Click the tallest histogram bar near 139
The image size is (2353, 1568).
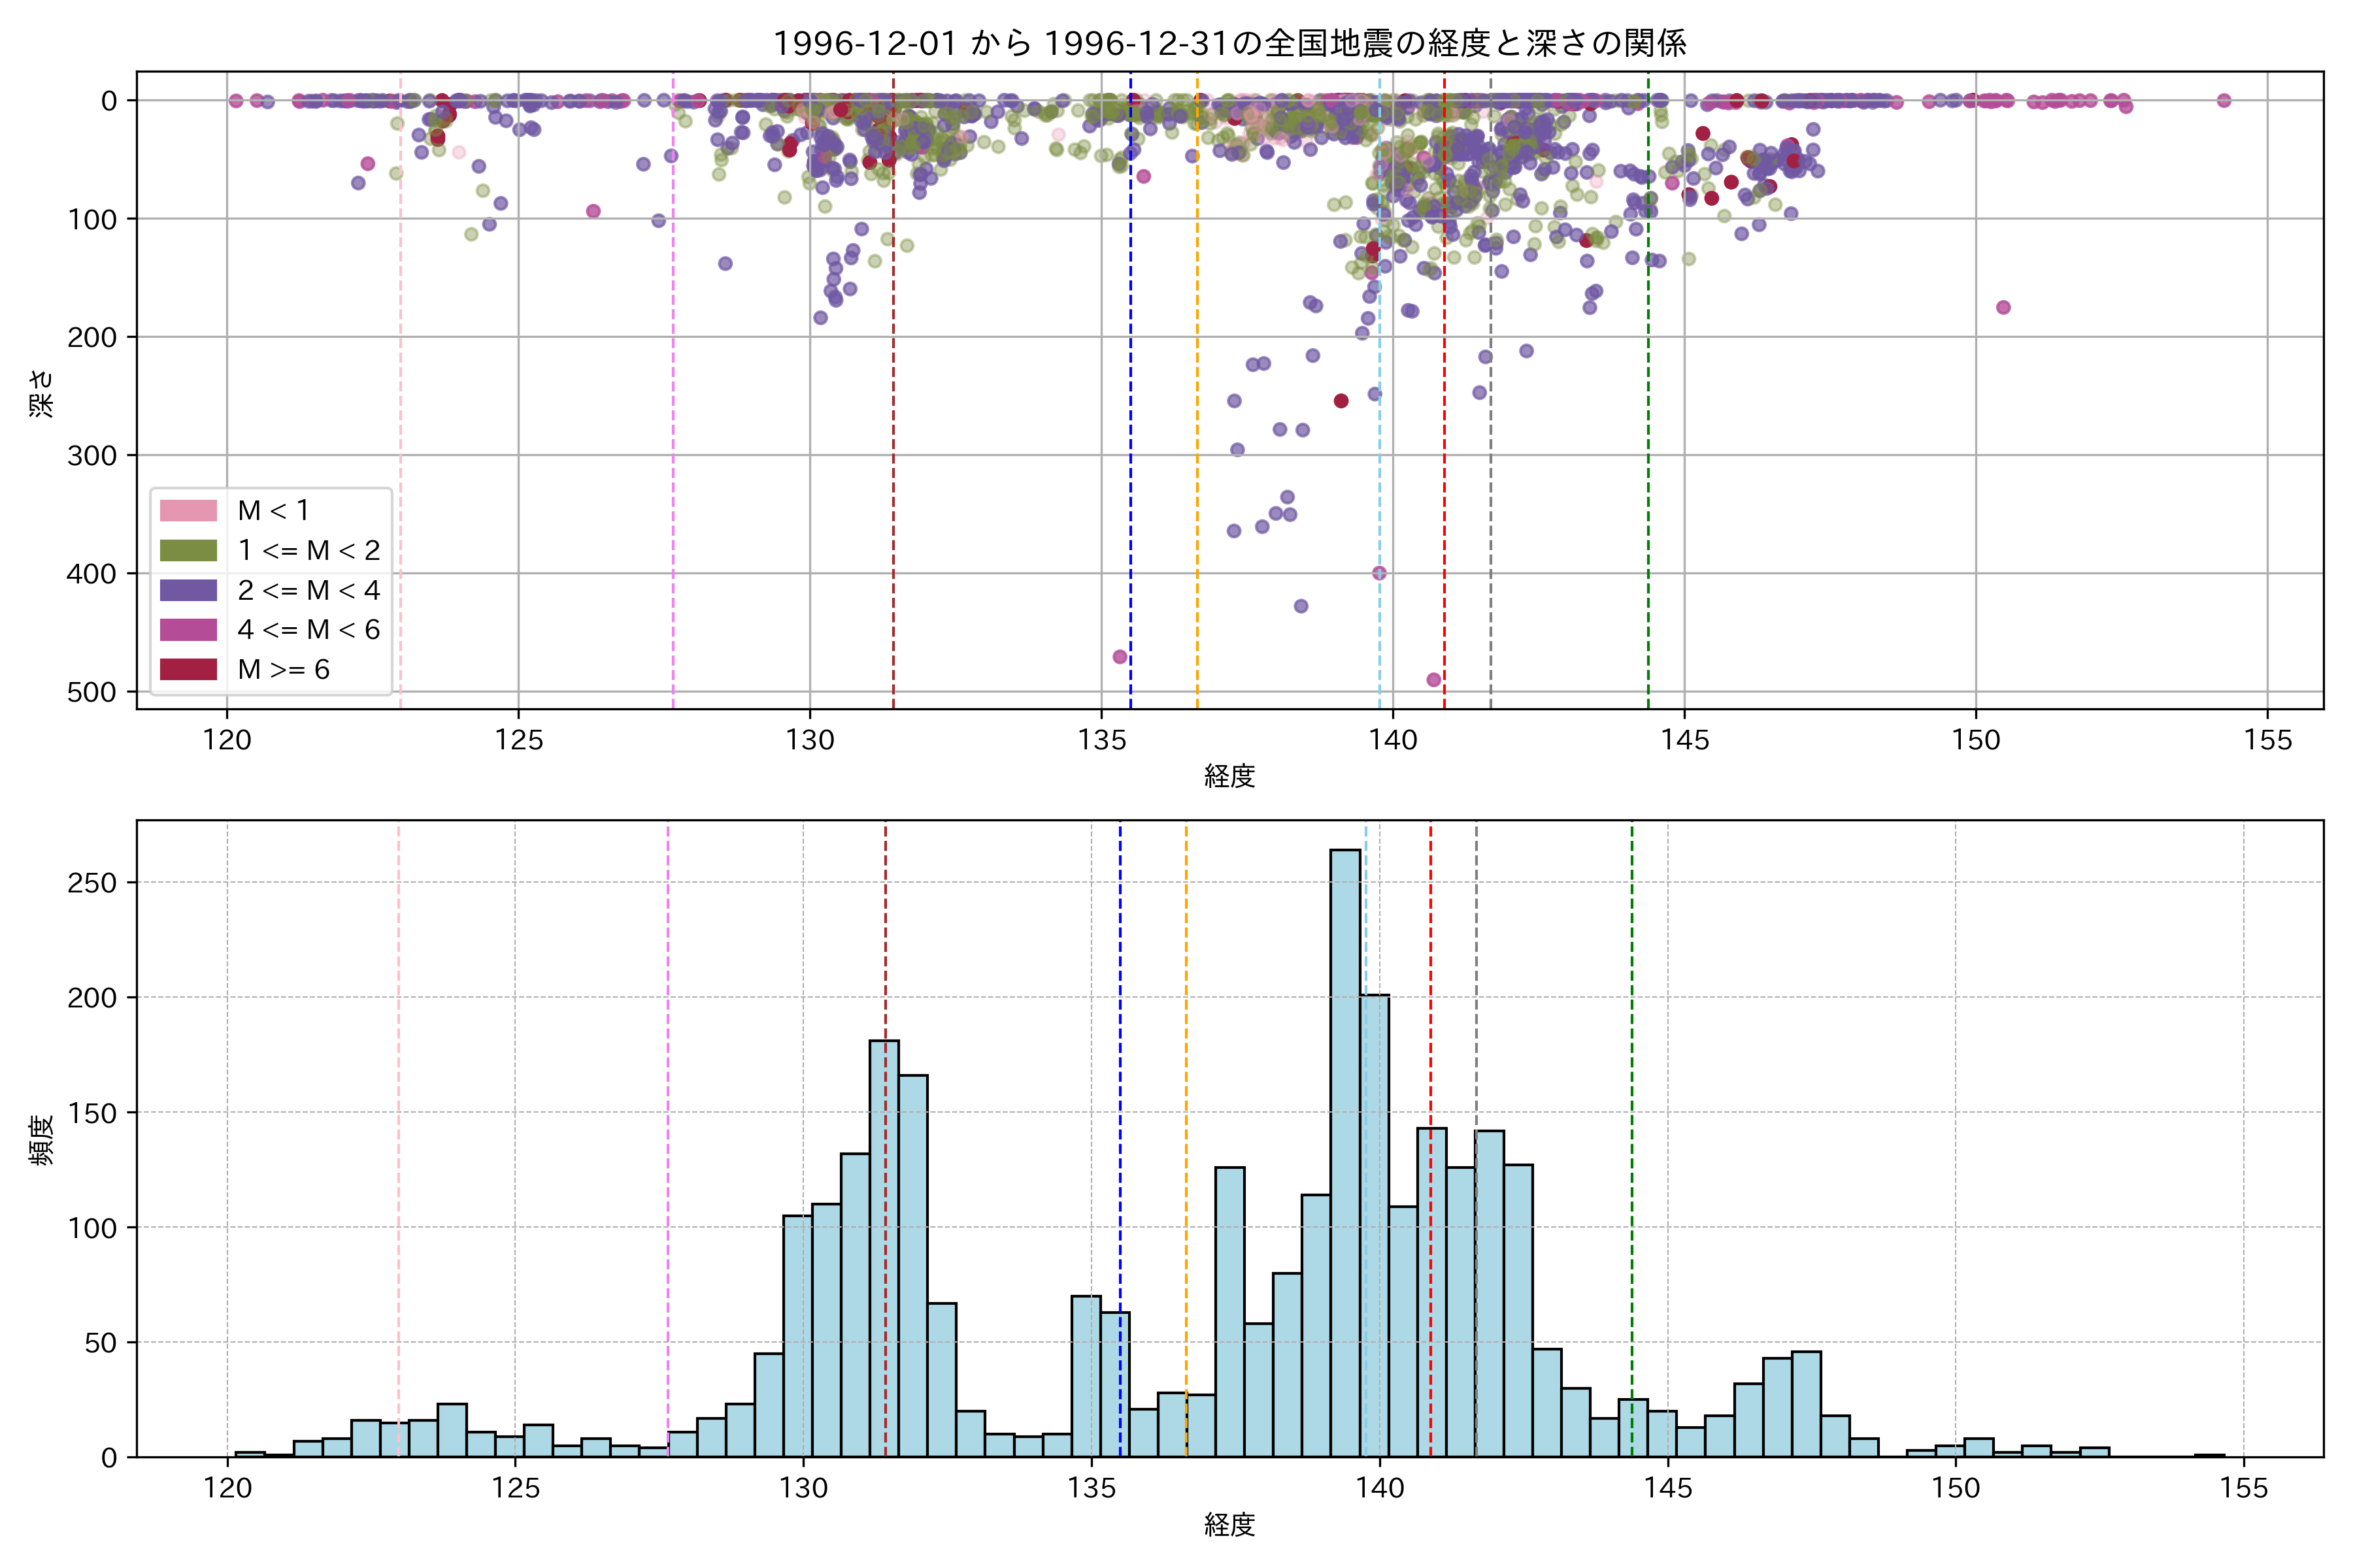1344,1150
